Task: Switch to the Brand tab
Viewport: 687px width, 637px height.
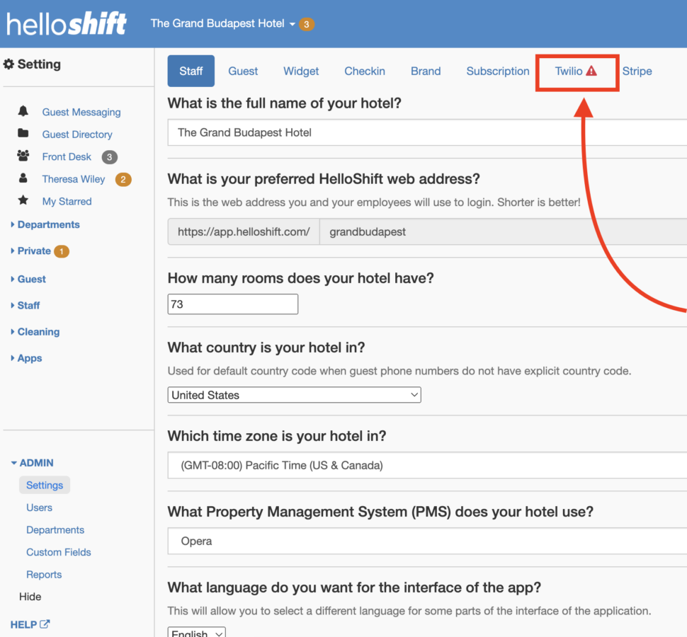Action: (426, 71)
